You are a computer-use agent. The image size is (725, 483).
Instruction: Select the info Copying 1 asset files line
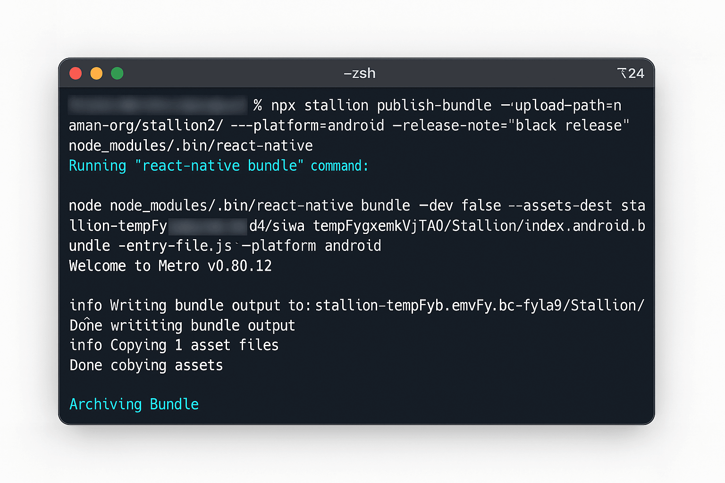click(x=173, y=345)
